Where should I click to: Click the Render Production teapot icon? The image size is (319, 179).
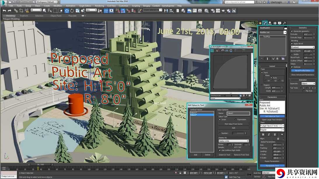[x=223, y=10]
